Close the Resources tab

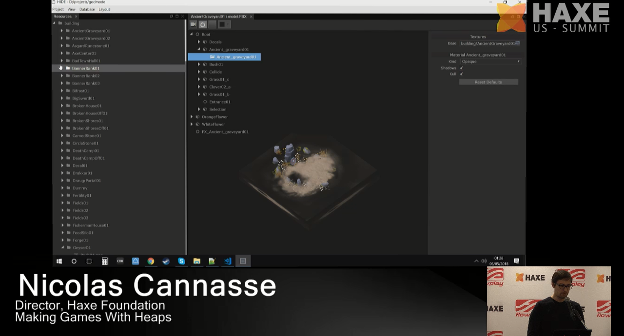tap(76, 17)
